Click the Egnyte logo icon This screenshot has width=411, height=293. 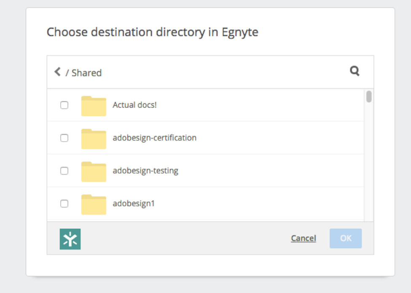tap(70, 239)
